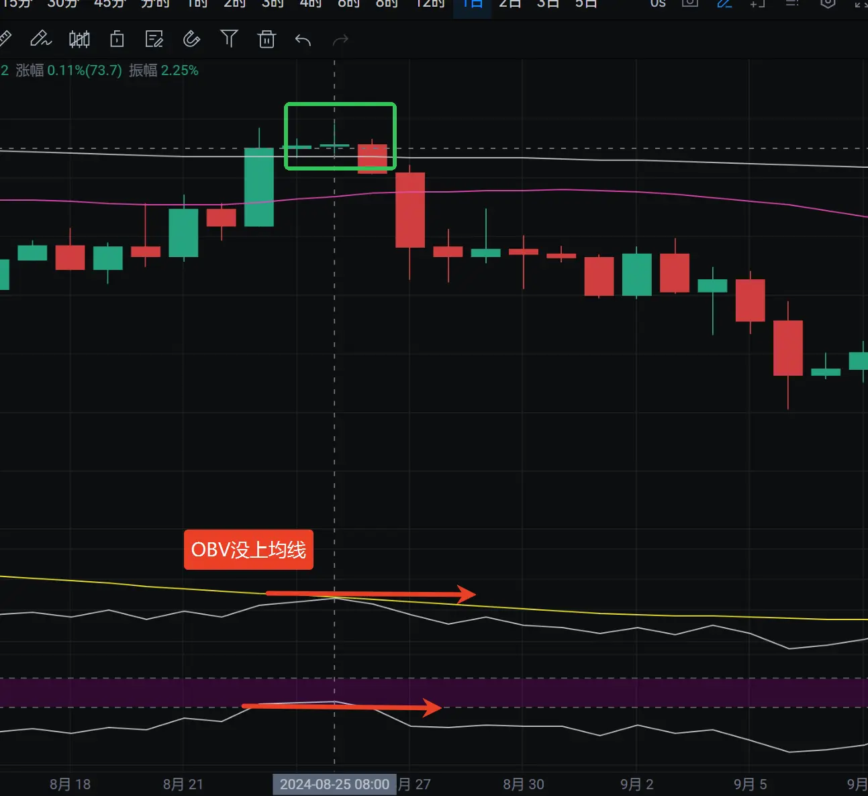Click the 9月 2 date label

click(x=636, y=784)
